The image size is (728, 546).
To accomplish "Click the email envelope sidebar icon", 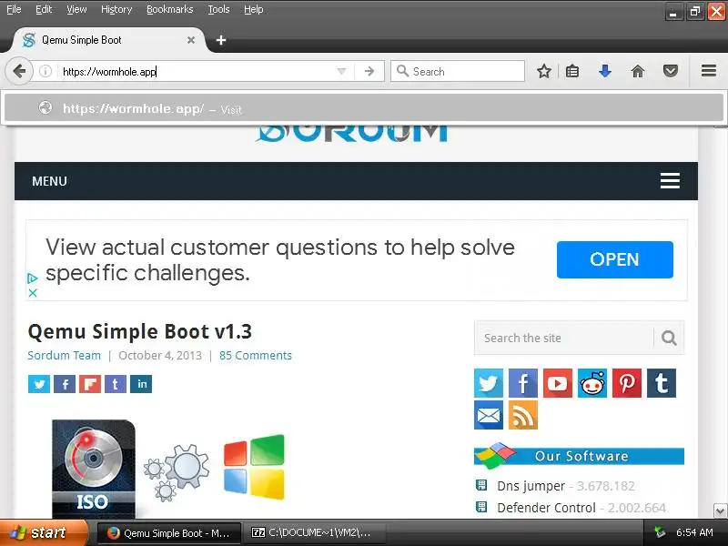I will pyautogui.click(x=489, y=415).
